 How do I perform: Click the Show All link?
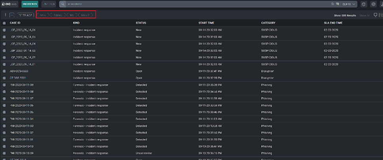click(365, 15)
